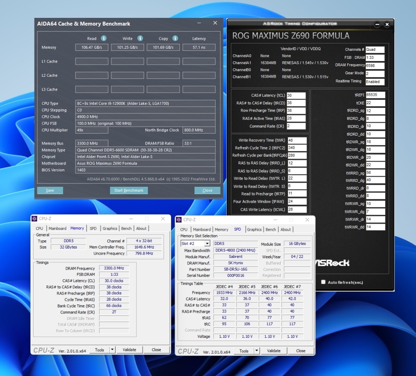The width and height of the screenshot is (416, 376).
Task: Click the CPU-Z SPD window app icon
Action: [x=179, y=220]
